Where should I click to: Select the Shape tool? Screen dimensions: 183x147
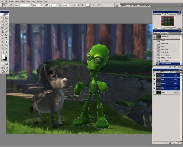tap(6, 45)
